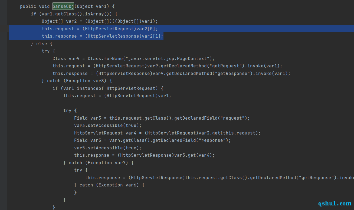Click the else keyword

pos(42,44)
